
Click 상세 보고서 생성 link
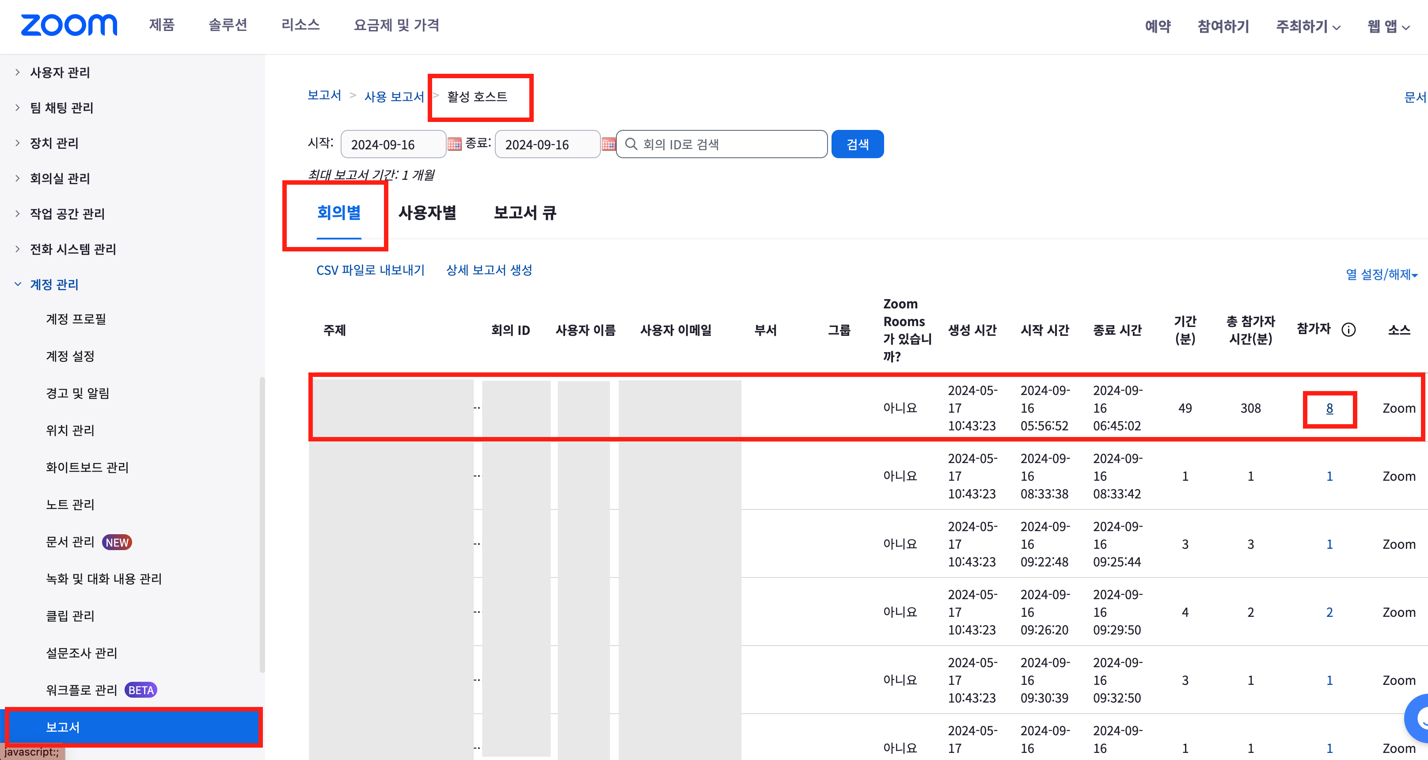(x=489, y=270)
